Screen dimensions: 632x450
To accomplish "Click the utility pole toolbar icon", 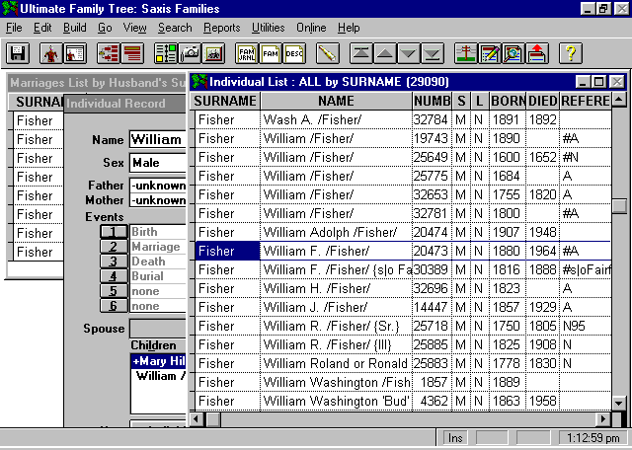I will click(466, 53).
